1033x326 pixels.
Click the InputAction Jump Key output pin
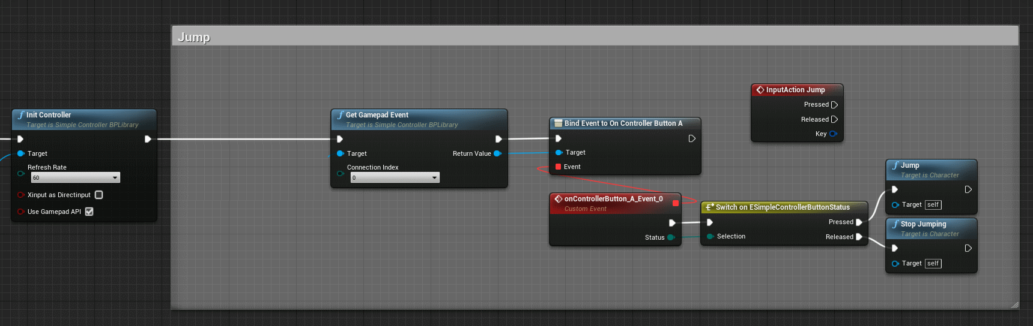click(833, 134)
